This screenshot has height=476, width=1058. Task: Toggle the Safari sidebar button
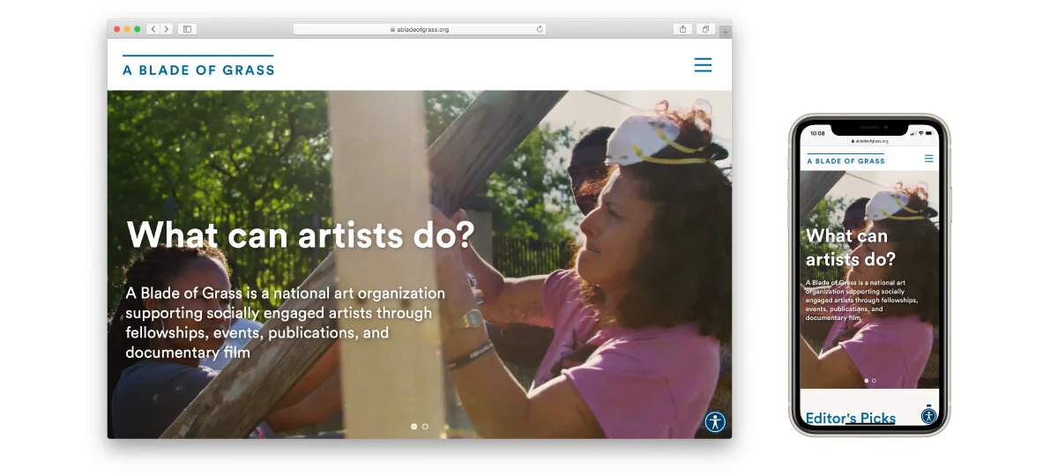187,29
